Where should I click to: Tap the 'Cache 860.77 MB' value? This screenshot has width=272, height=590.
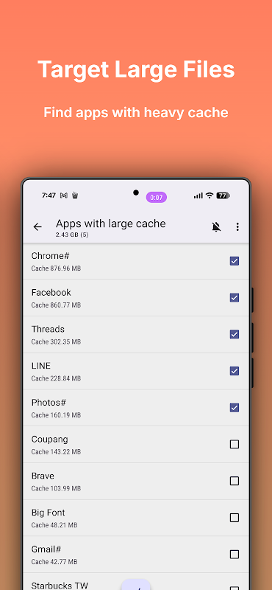56,305
